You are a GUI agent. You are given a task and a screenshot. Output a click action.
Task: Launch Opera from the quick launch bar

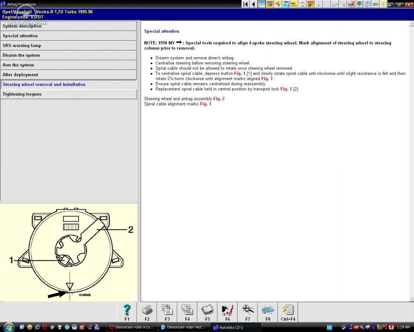click(45, 327)
